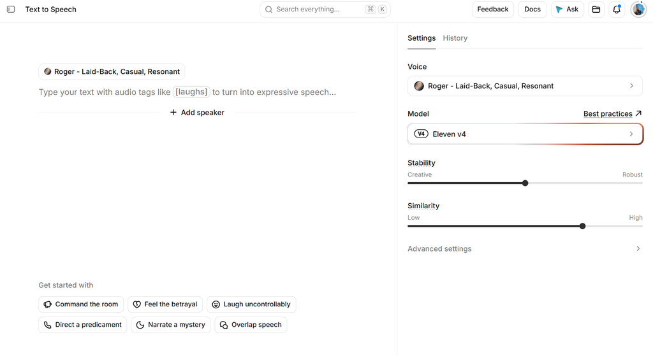
Task: Toggle the sidebar panel icon
Action: click(x=11, y=9)
